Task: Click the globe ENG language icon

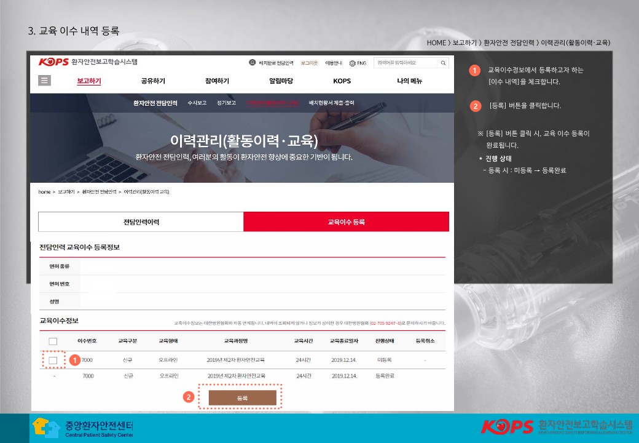Action: 352,63
